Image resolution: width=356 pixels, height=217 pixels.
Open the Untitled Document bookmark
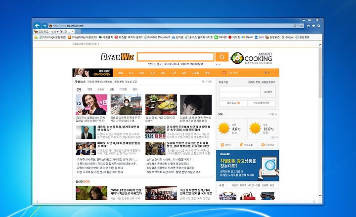tap(157, 37)
